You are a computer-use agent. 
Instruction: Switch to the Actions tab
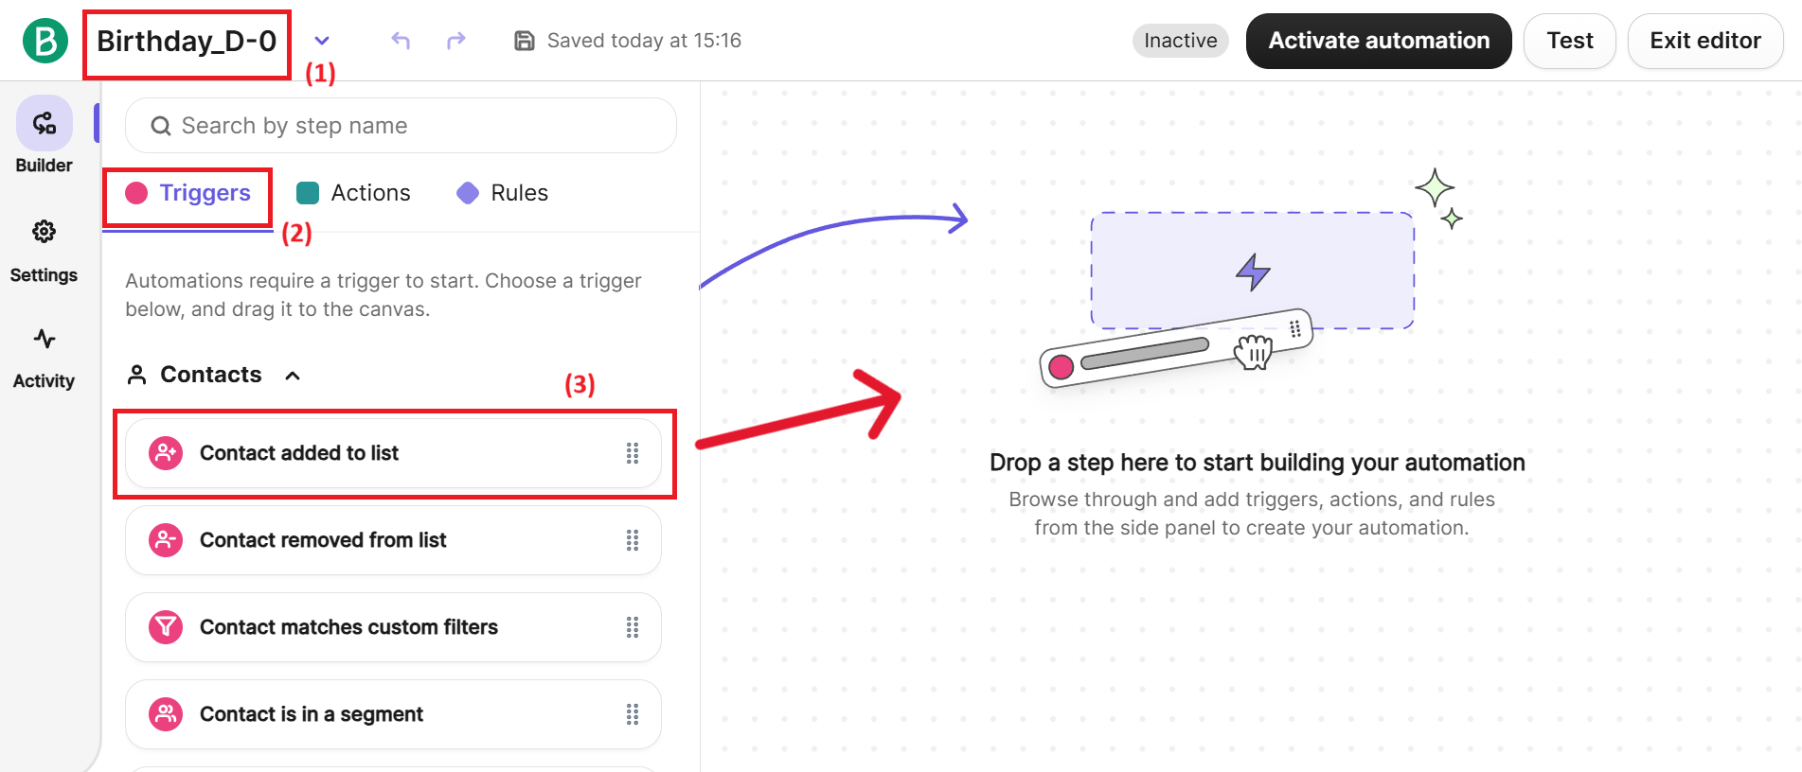(353, 193)
